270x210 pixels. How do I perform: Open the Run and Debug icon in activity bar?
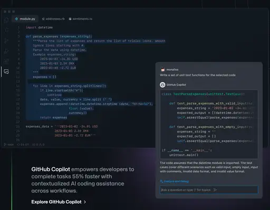6,51
